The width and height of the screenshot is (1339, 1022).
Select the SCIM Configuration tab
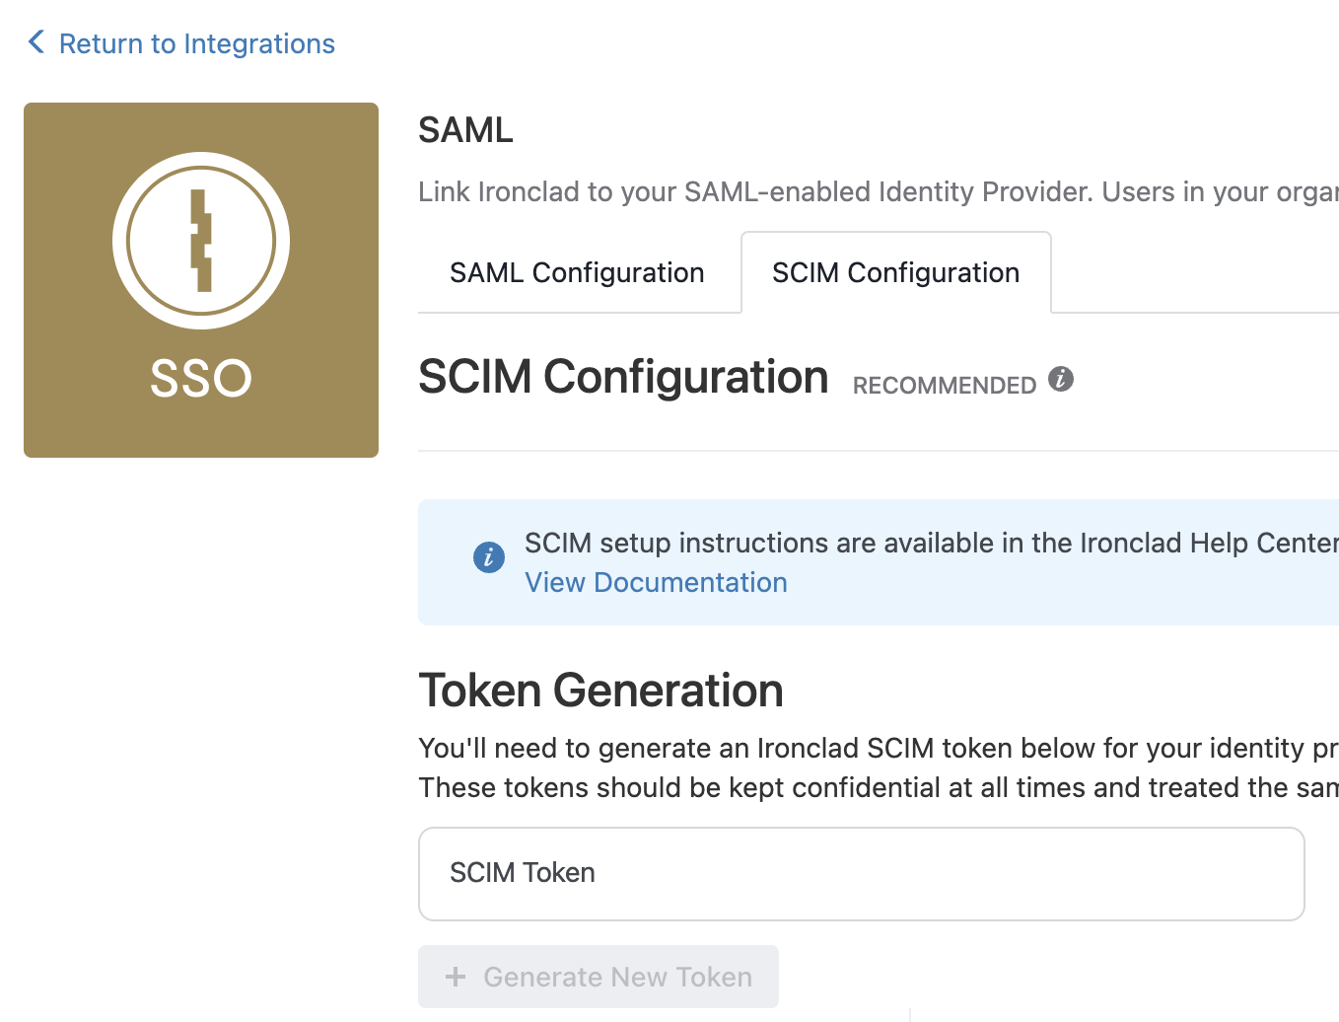point(894,272)
